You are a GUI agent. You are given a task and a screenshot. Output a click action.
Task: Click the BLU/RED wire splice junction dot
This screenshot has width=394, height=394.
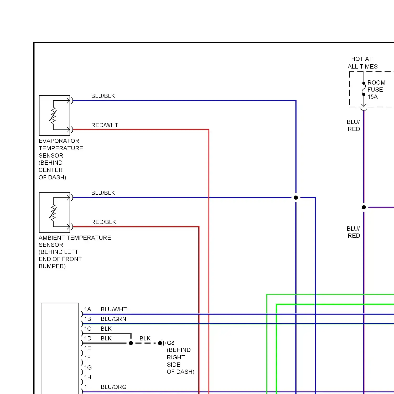tap(364, 207)
